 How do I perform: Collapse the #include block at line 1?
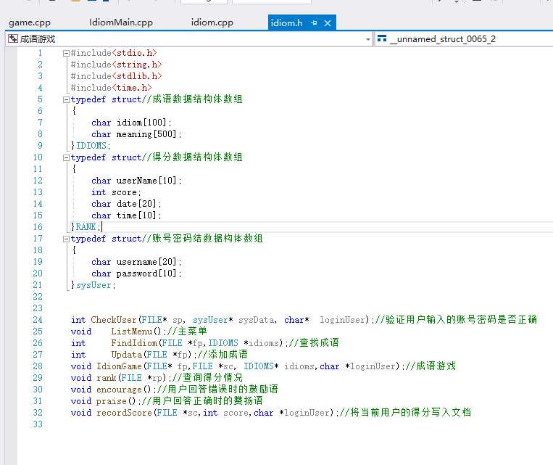tap(66, 53)
